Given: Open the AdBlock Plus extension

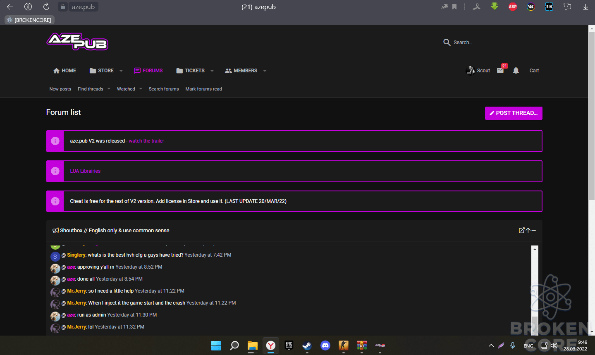Looking at the screenshot, I should 513,7.
